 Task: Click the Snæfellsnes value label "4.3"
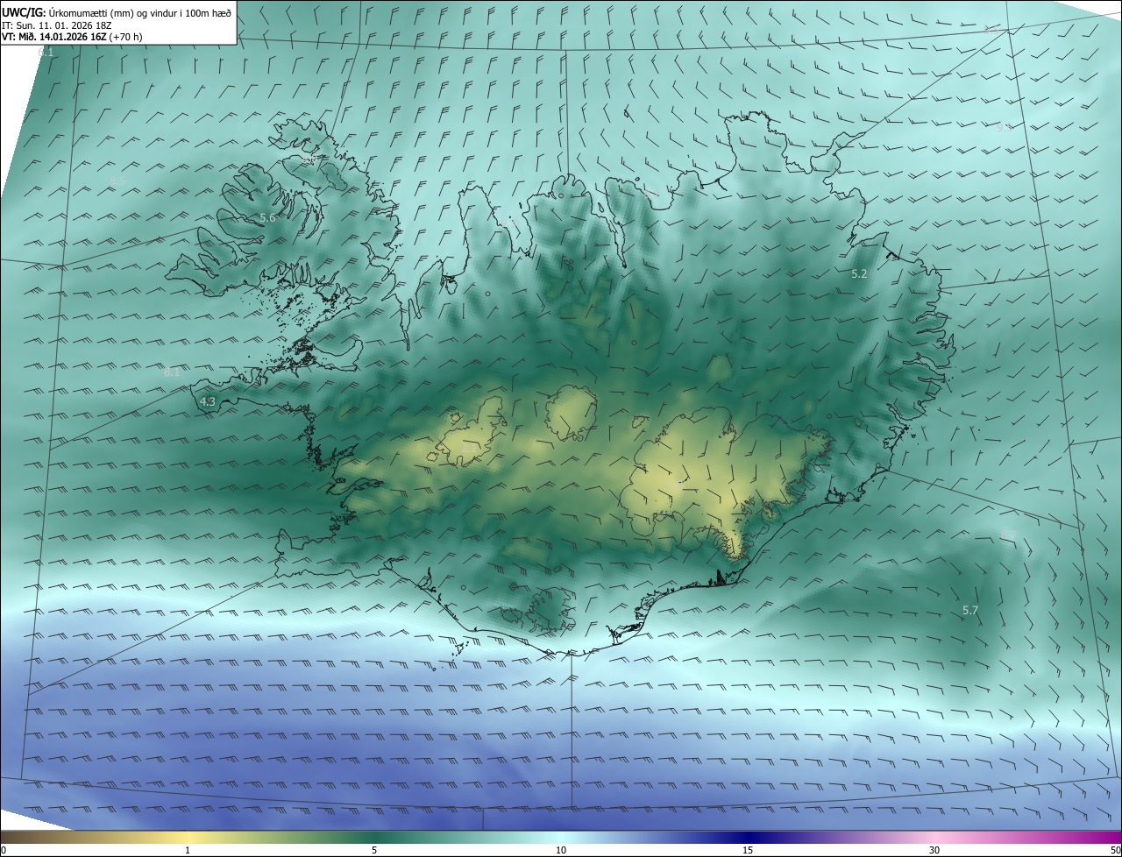coord(208,402)
